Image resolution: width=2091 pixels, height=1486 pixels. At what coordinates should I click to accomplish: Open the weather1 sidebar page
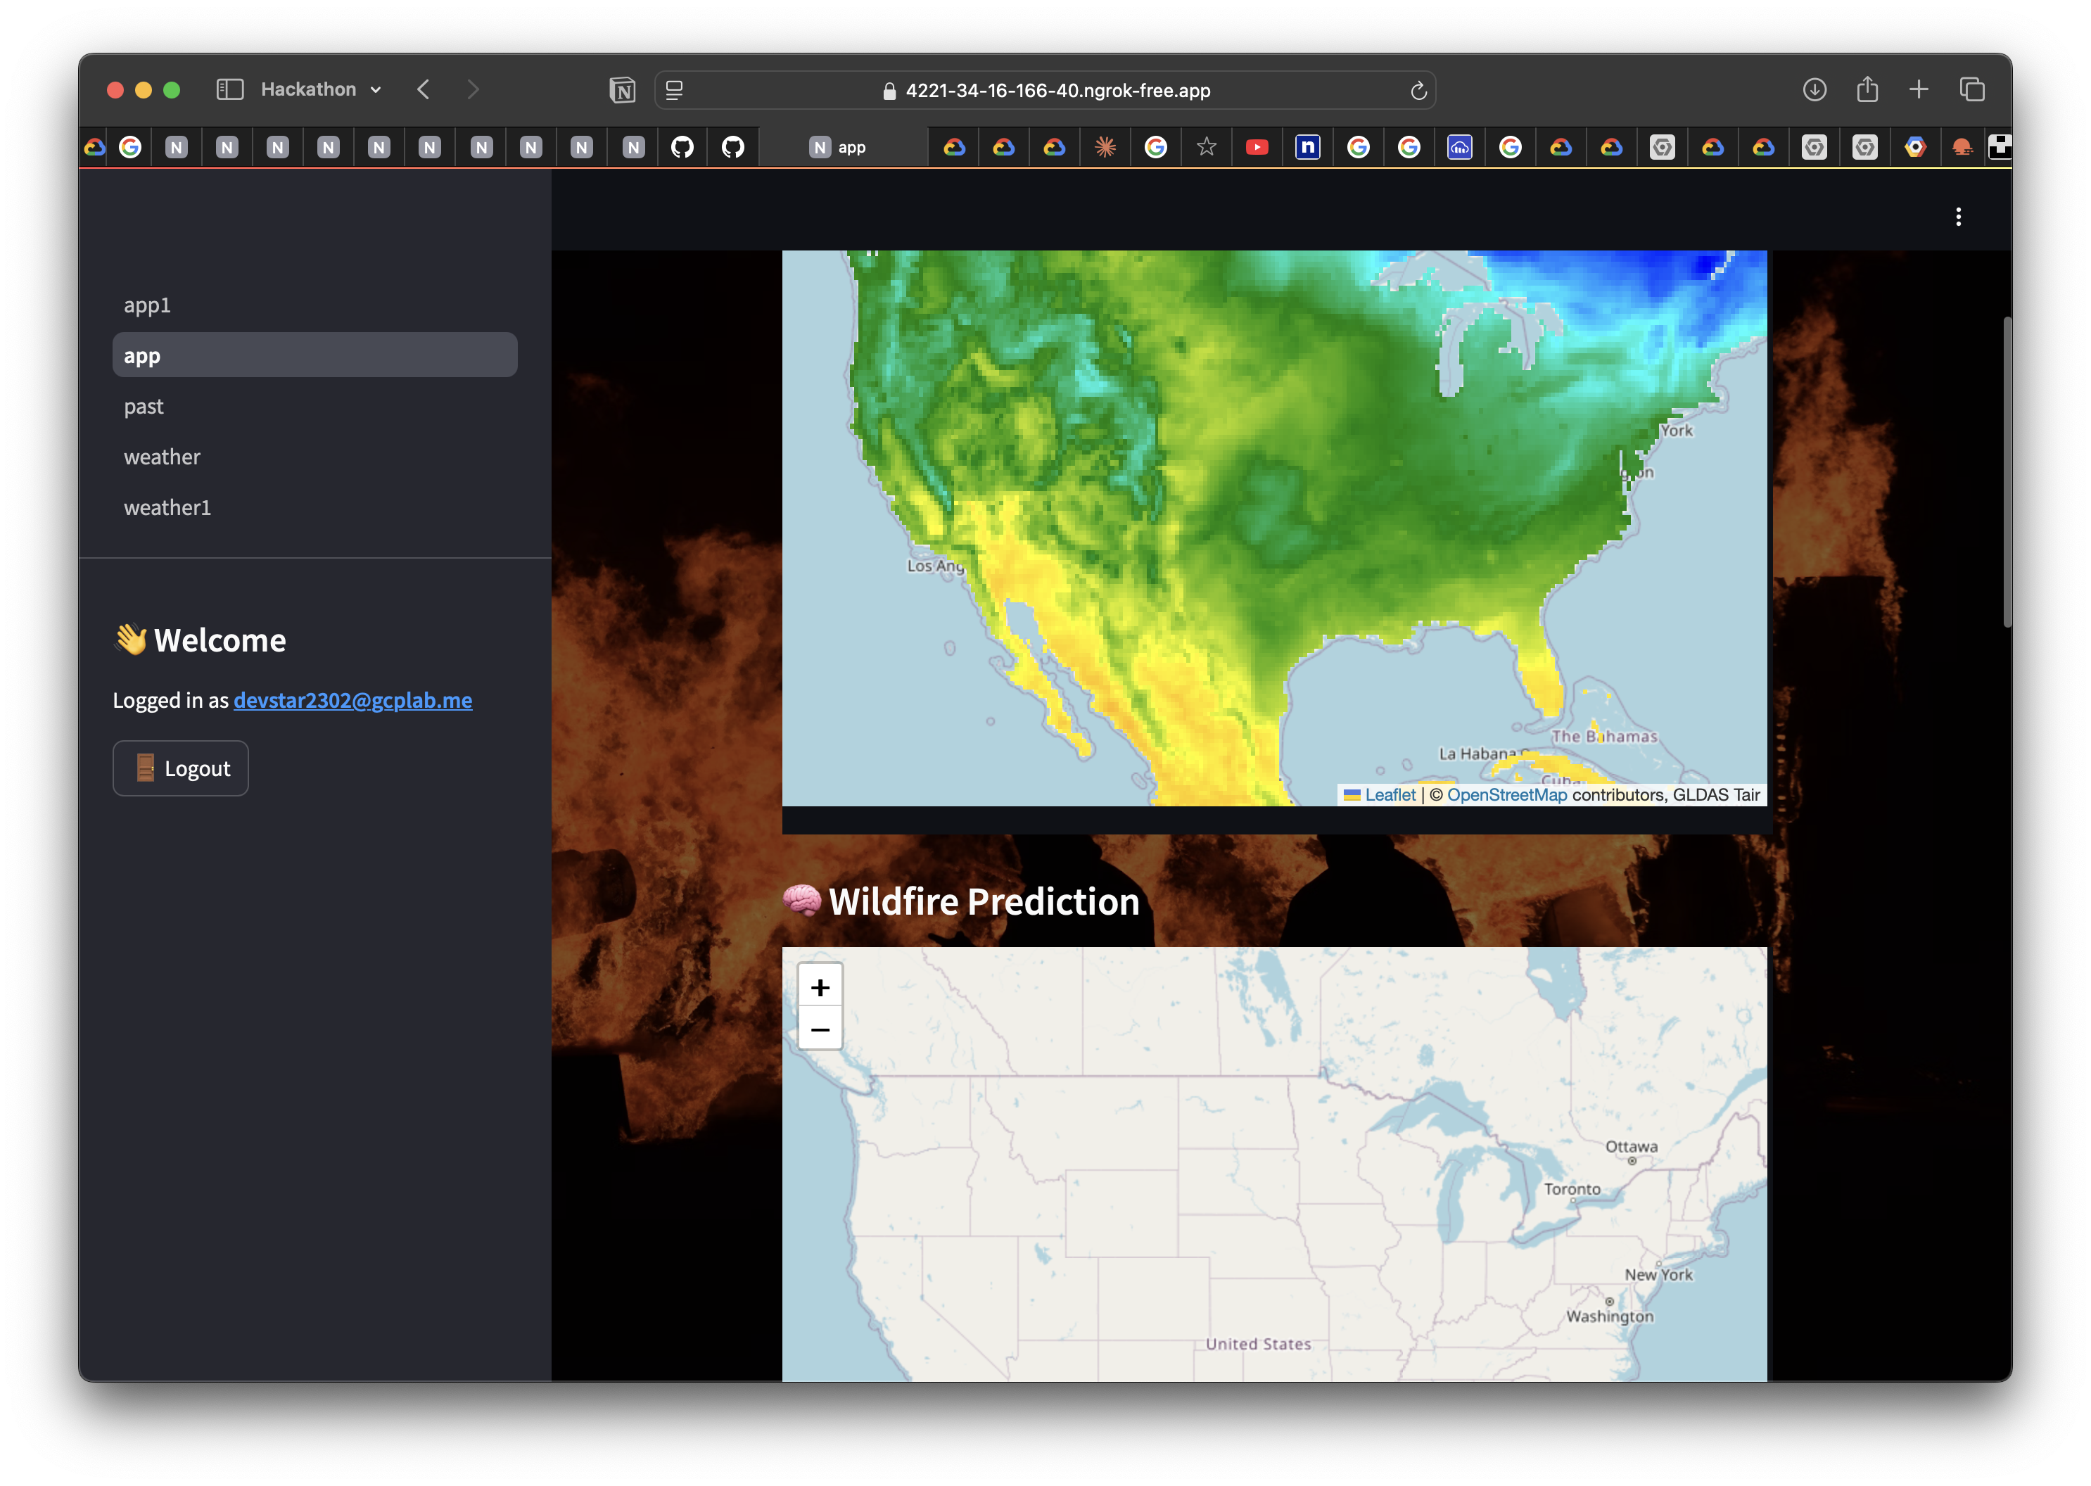coord(167,507)
